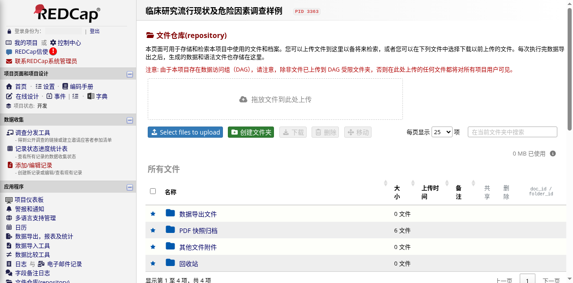Collapse the 数据收集 section
This screenshot has height=283, width=573.
click(130, 120)
